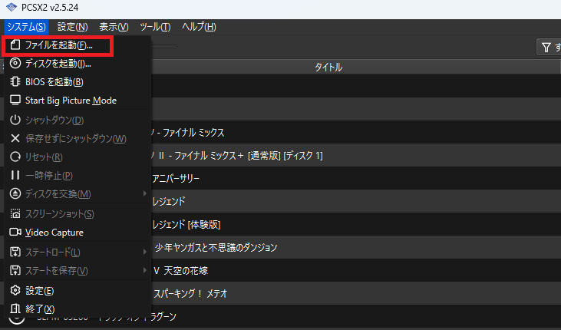Click the monitor icon for Big Picture Mode
Image resolution: width=561 pixels, height=330 pixels.
pyautogui.click(x=15, y=101)
